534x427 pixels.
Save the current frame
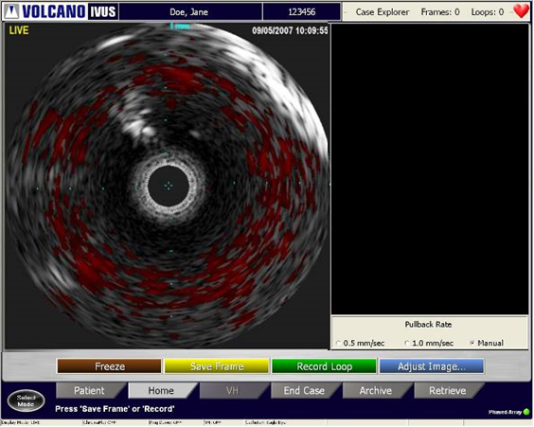point(217,366)
